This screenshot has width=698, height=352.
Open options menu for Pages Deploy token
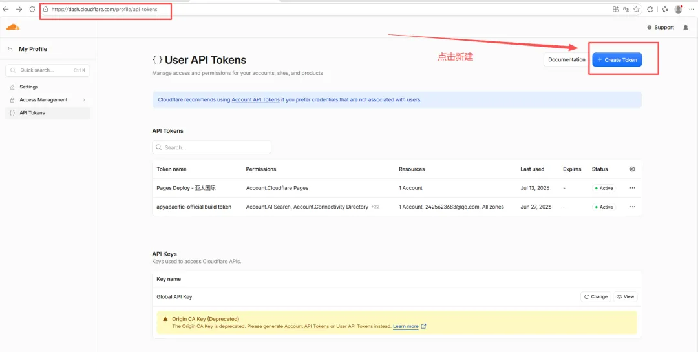point(633,188)
